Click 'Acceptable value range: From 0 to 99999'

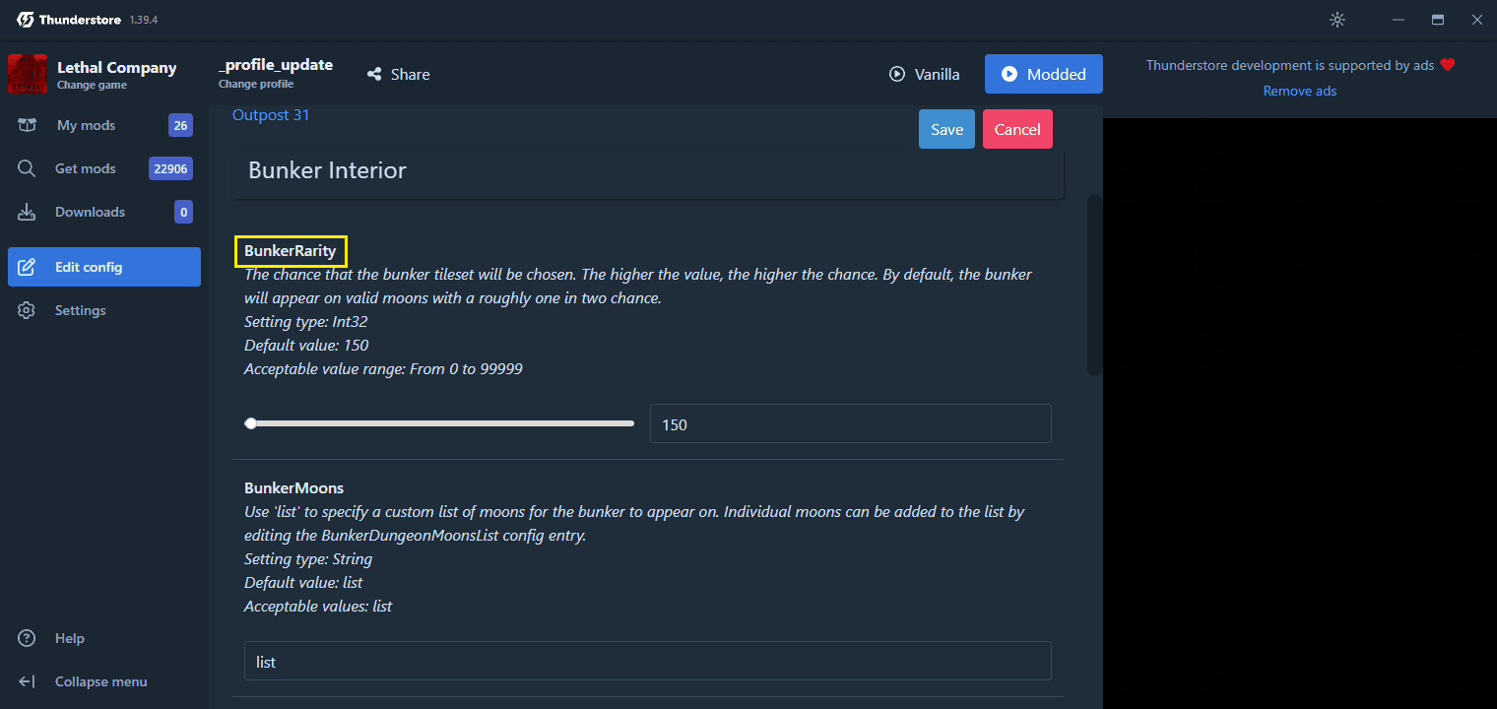(x=383, y=369)
